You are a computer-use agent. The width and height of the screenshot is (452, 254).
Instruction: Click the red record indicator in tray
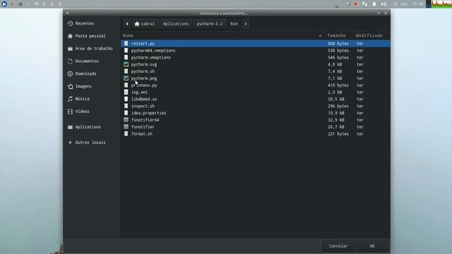coord(356,4)
